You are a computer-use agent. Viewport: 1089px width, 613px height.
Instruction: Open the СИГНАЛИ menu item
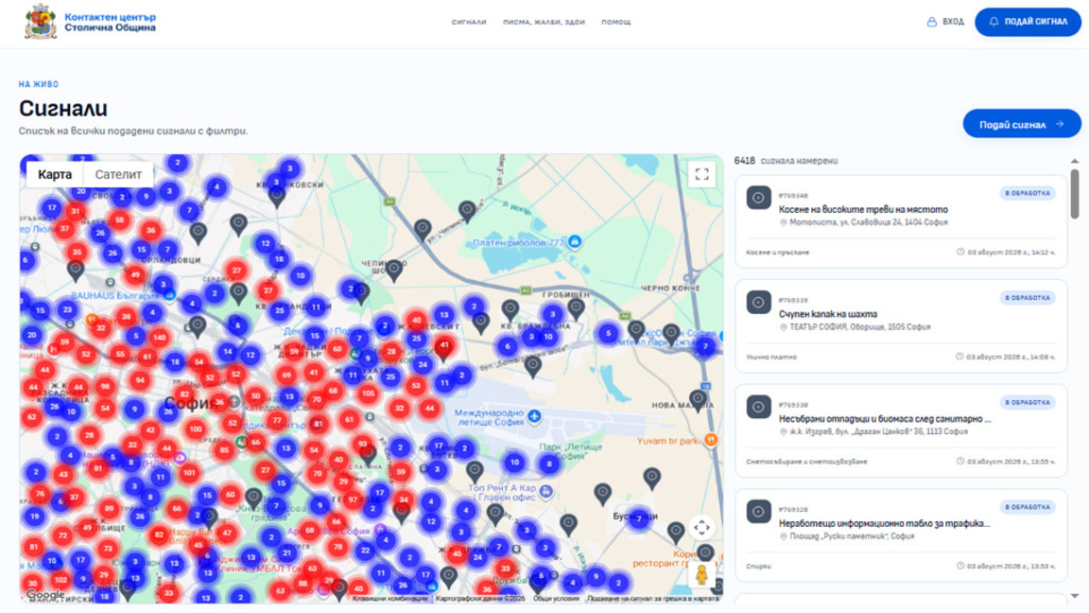(469, 23)
